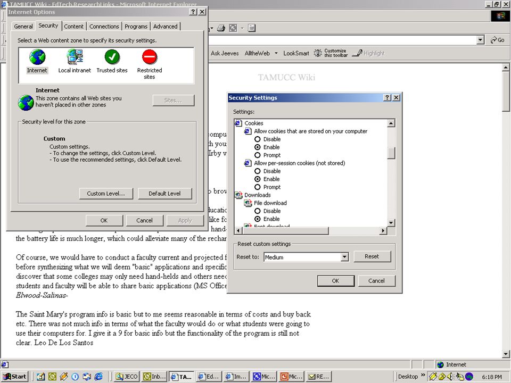This screenshot has width=511, height=383.
Task: Switch to the Security tab
Action: coord(48,26)
